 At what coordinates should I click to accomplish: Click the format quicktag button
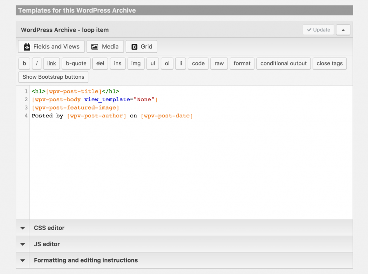tap(242, 63)
